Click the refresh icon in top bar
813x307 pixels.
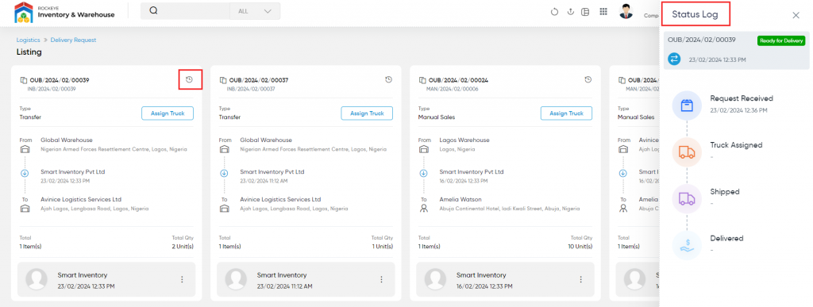click(x=554, y=12)
